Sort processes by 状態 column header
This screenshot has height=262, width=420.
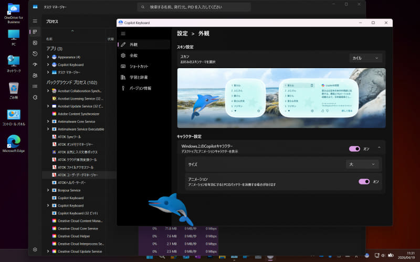point(111,39)
